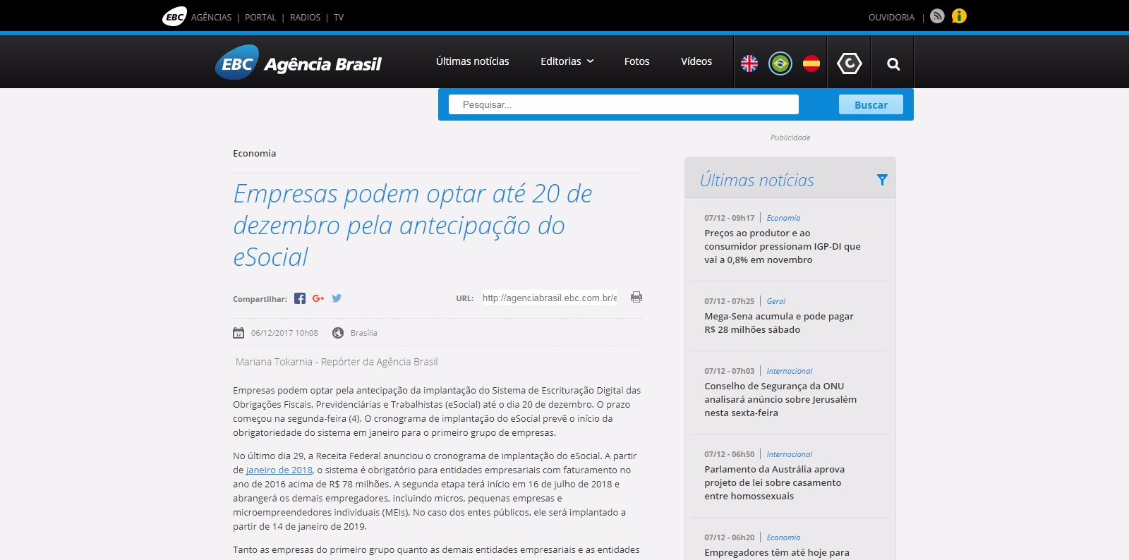Open news about IGP-DI em novembro
The image size is (1129, 560).
point(783,246)
